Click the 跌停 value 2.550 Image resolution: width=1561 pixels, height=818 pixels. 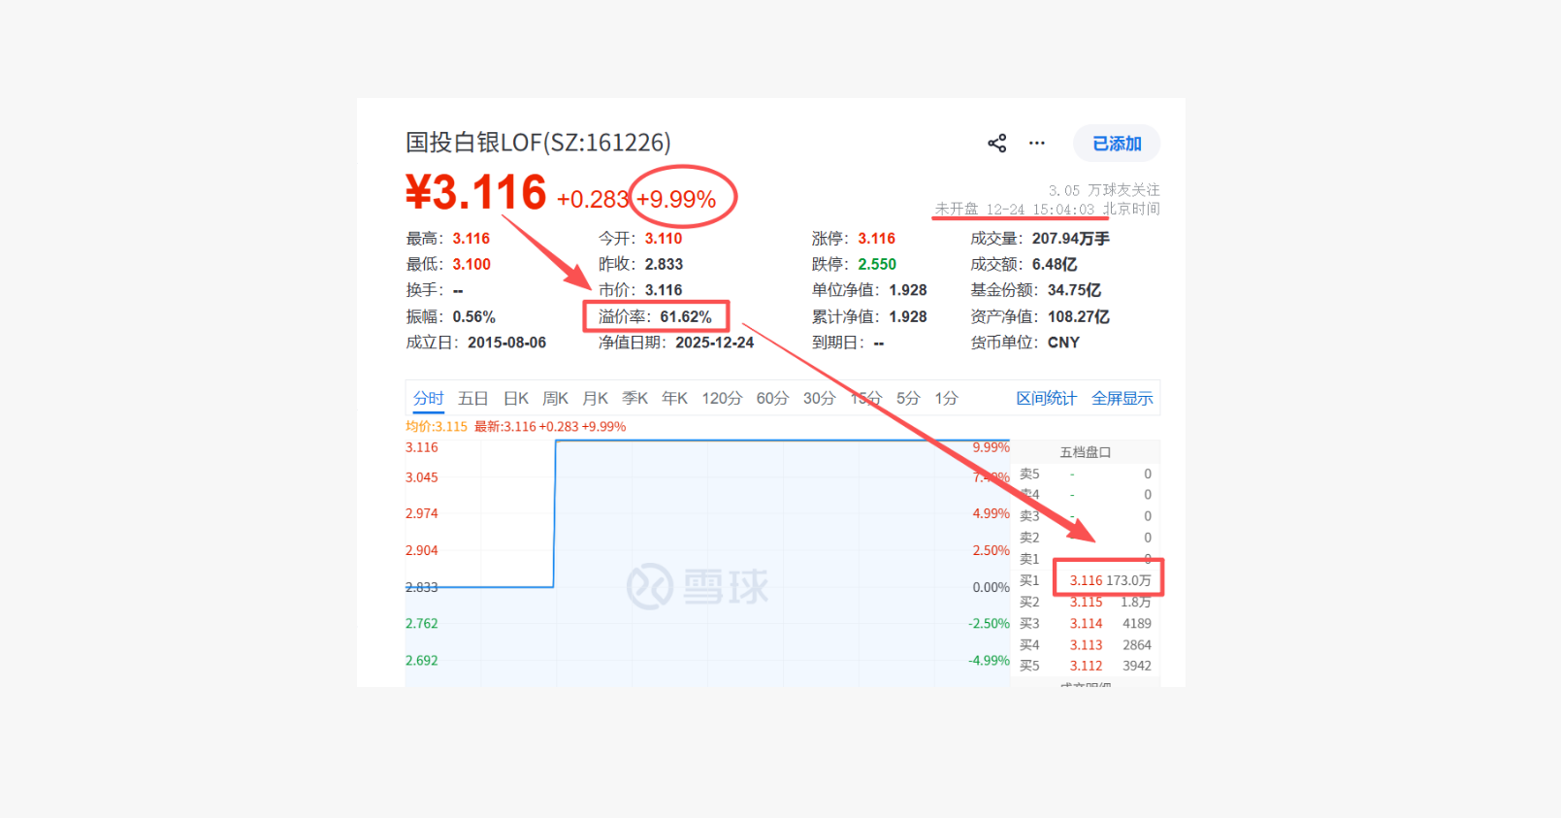(x=877, y=264)
